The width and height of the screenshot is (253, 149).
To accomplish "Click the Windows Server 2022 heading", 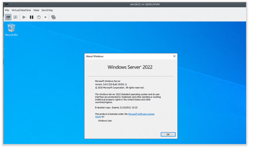I will click(130, 67).
